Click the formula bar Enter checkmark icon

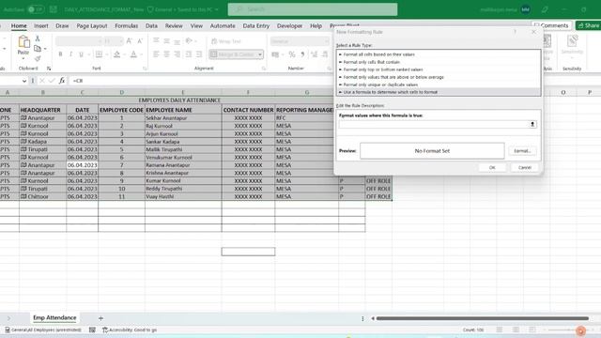click(52, 81)
